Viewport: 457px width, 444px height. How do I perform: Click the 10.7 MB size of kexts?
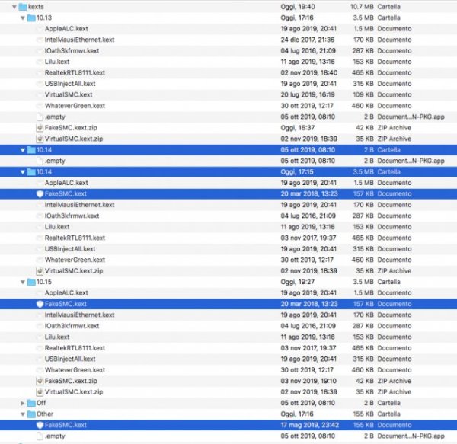point(362,7)
